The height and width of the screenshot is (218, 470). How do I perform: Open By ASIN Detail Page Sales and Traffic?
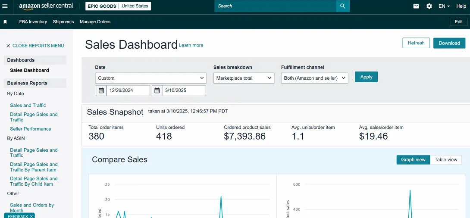tap(34, 153)
